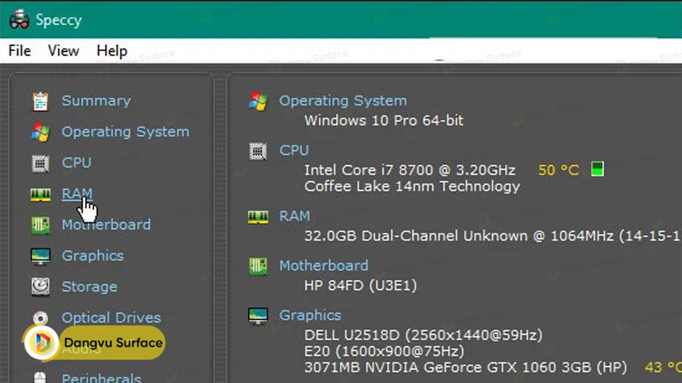Open Optical Drives in the sidebar
682x383 pixels.
click(111, 317)
